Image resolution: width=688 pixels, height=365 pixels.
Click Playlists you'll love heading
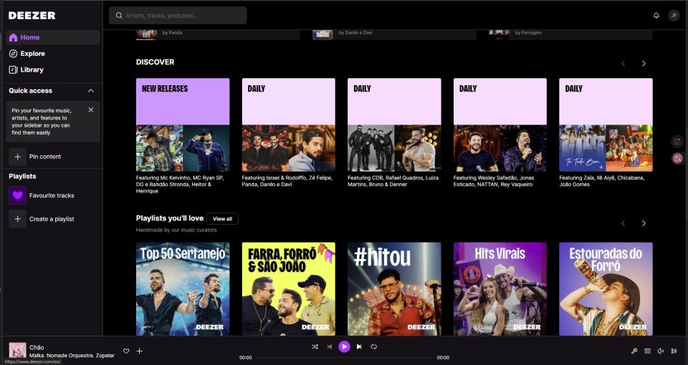point(170,218)
